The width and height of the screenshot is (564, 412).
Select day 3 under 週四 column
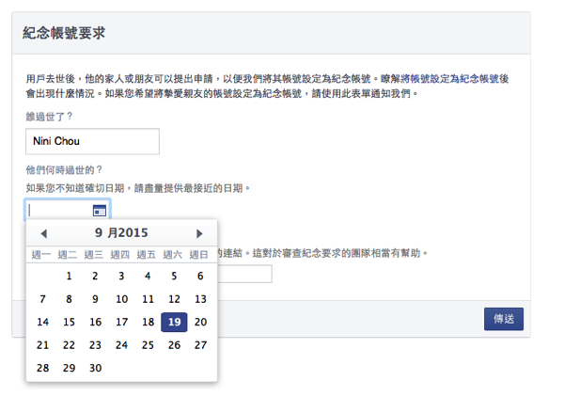(121, 276)
